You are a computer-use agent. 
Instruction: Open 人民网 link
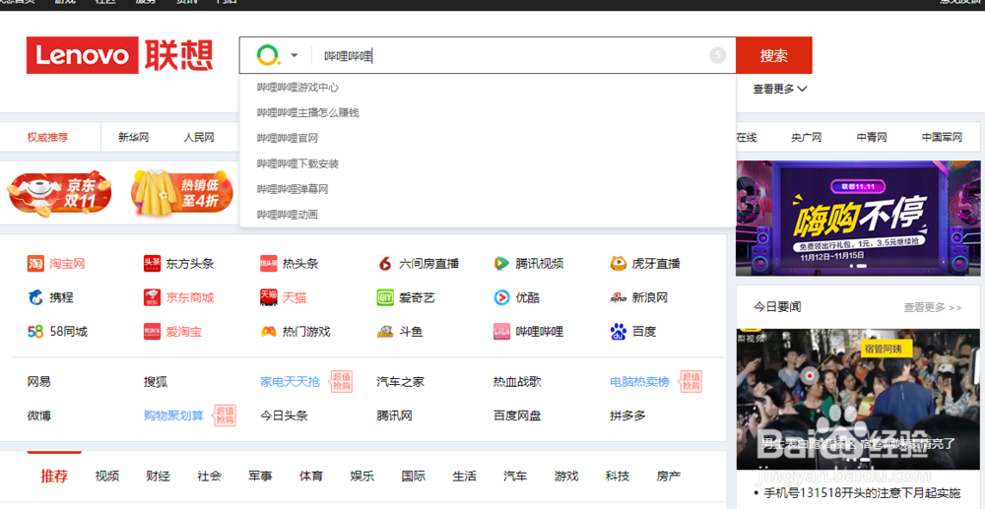[x=199, y=138]
